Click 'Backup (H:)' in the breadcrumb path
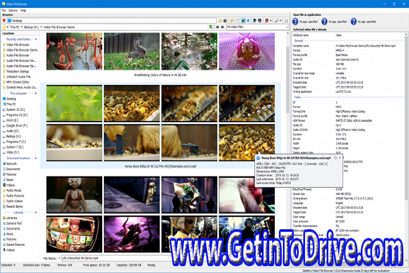 [x=31, y=27]
